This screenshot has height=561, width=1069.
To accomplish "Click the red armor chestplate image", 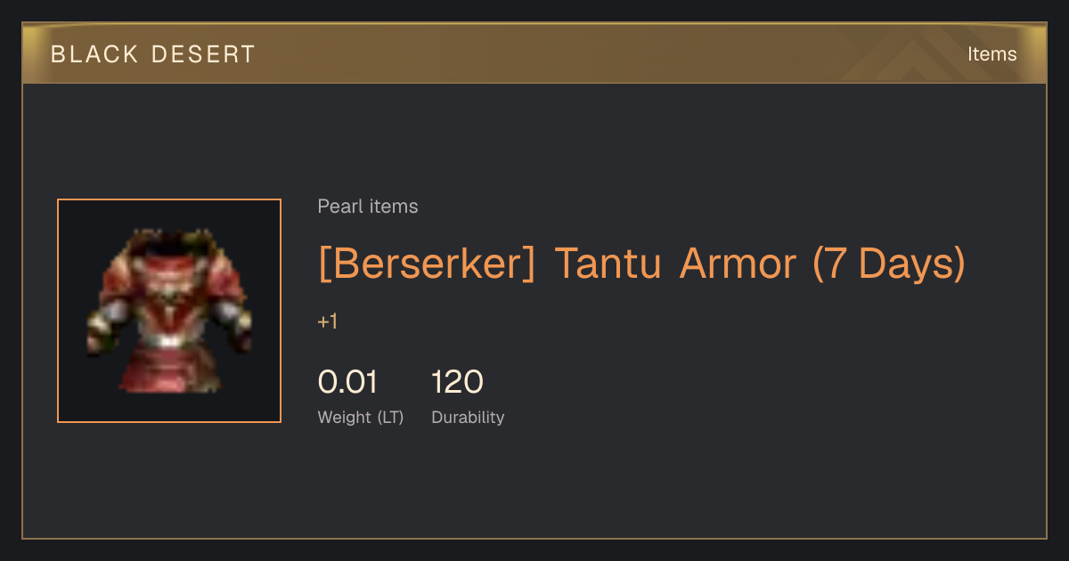I will (169, 311).
